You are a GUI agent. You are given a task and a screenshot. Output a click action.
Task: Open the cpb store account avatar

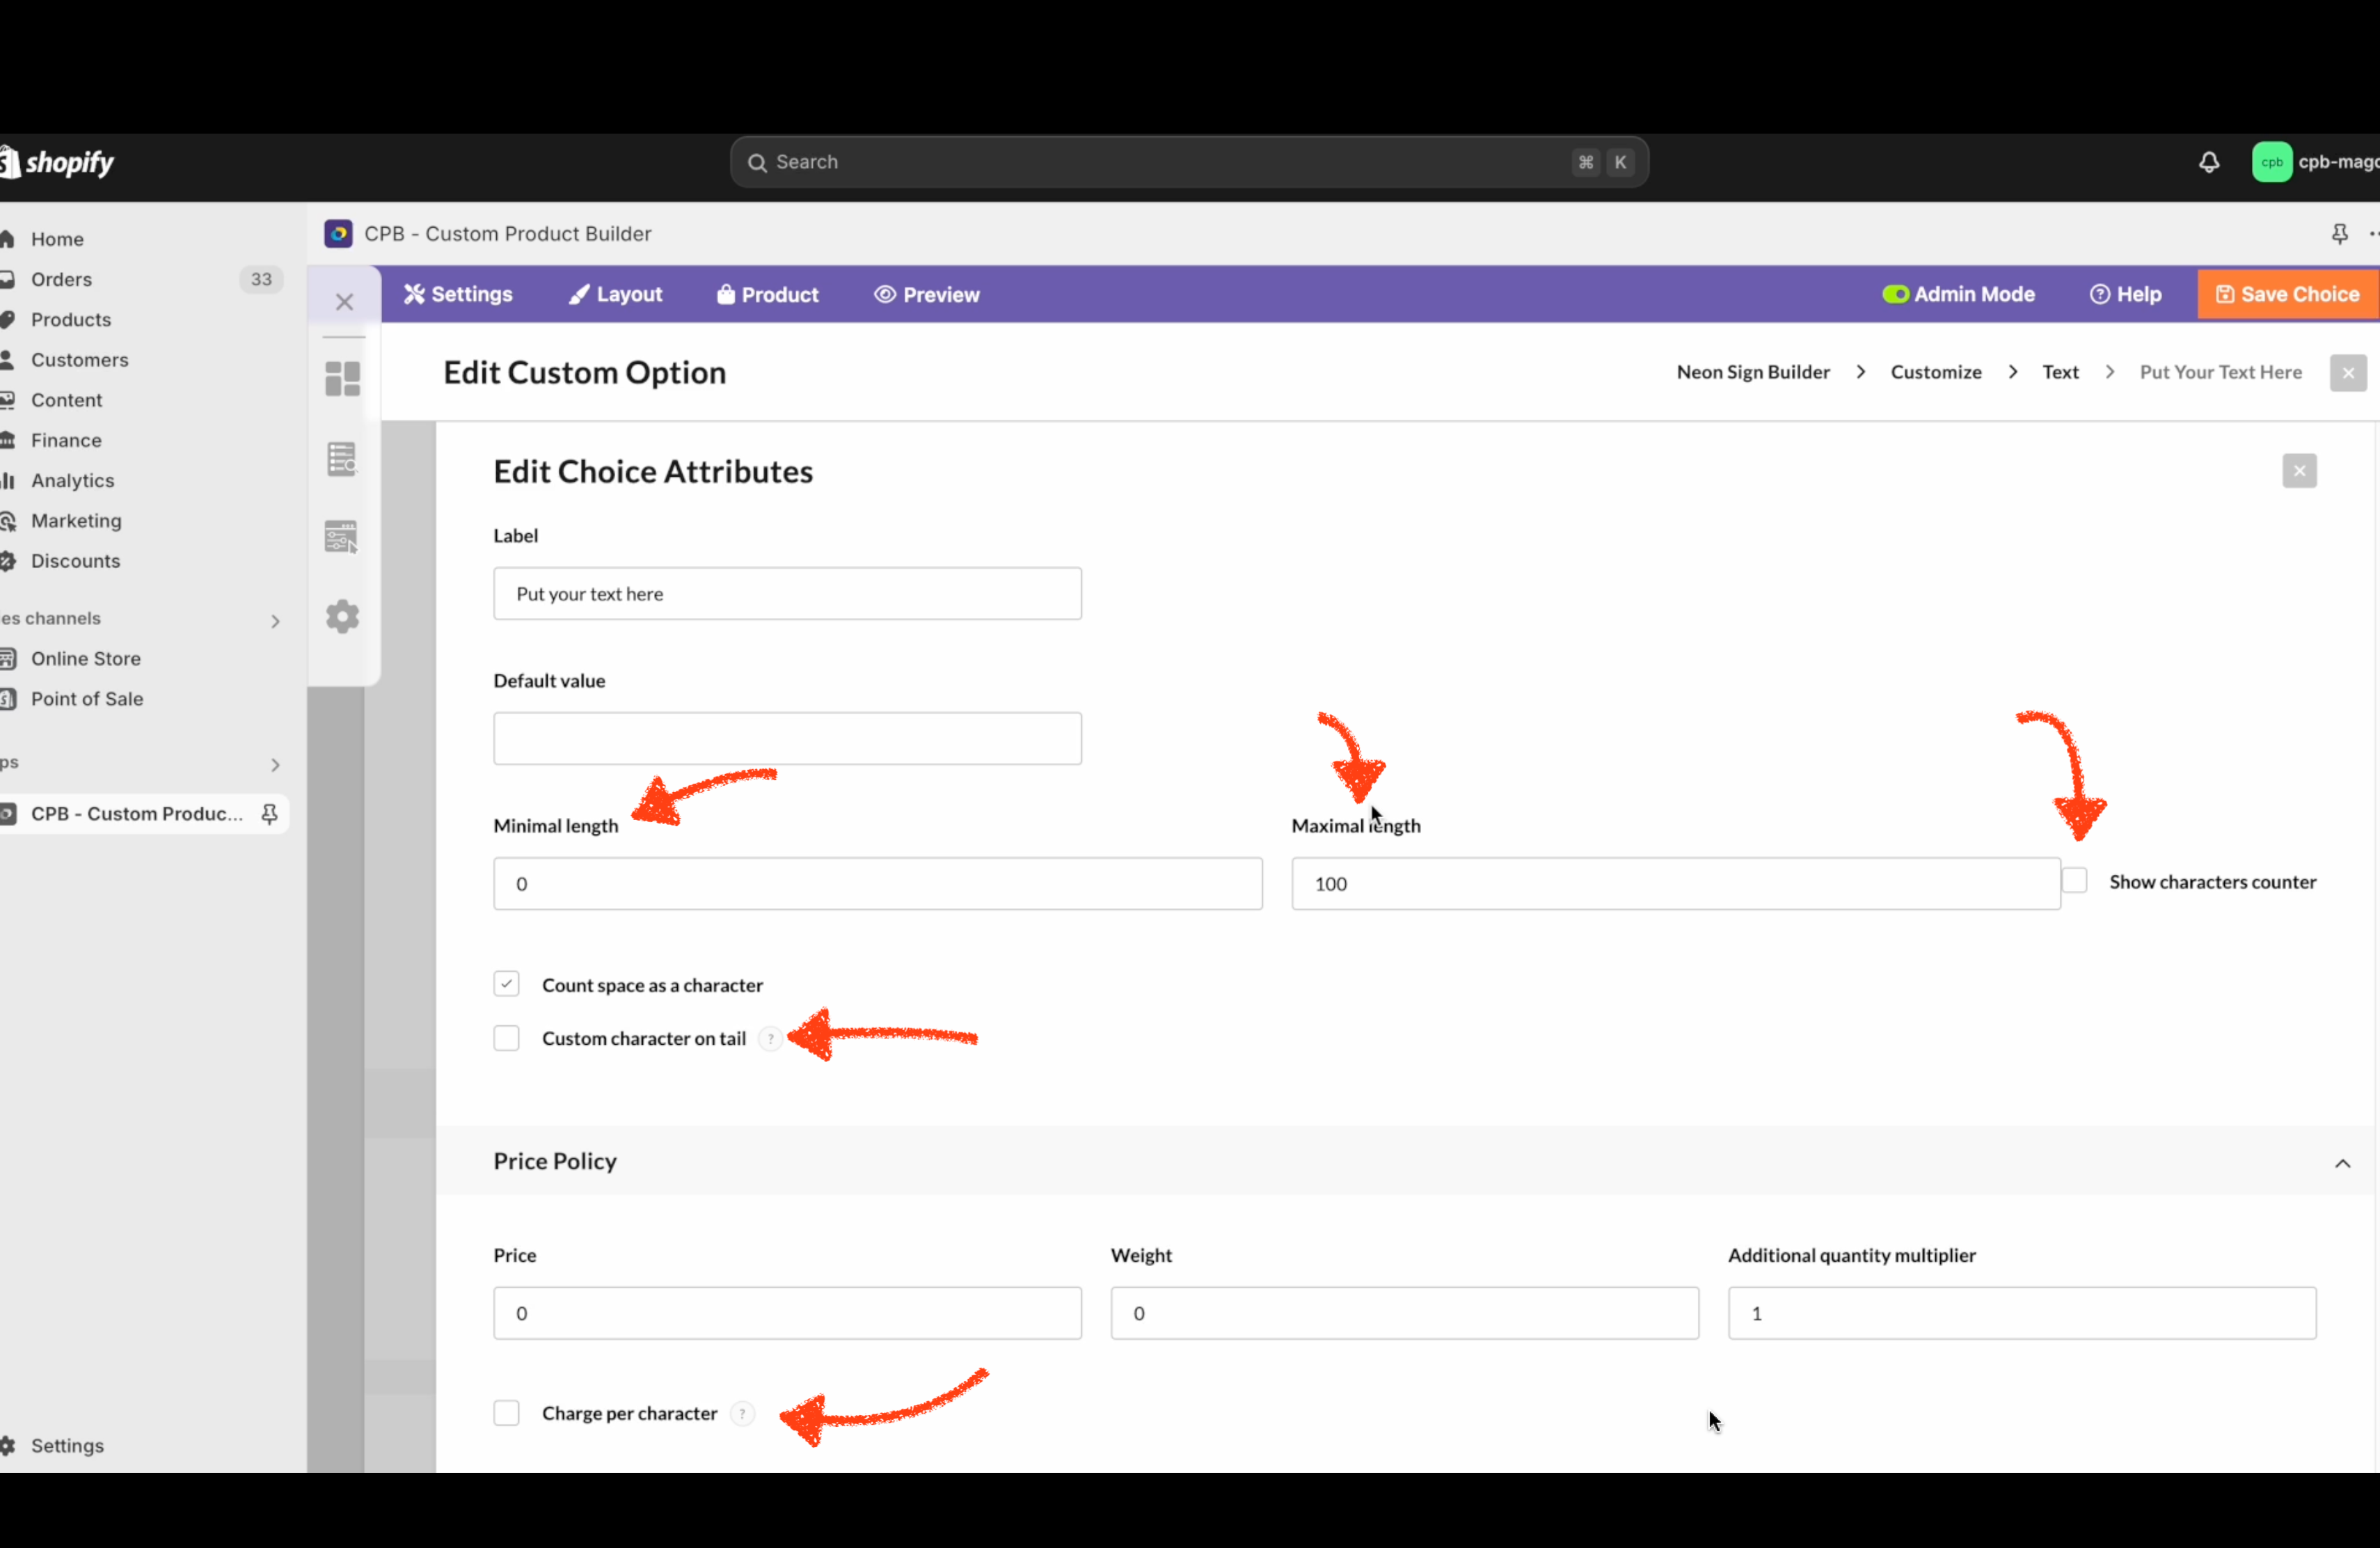point(2271,162)
